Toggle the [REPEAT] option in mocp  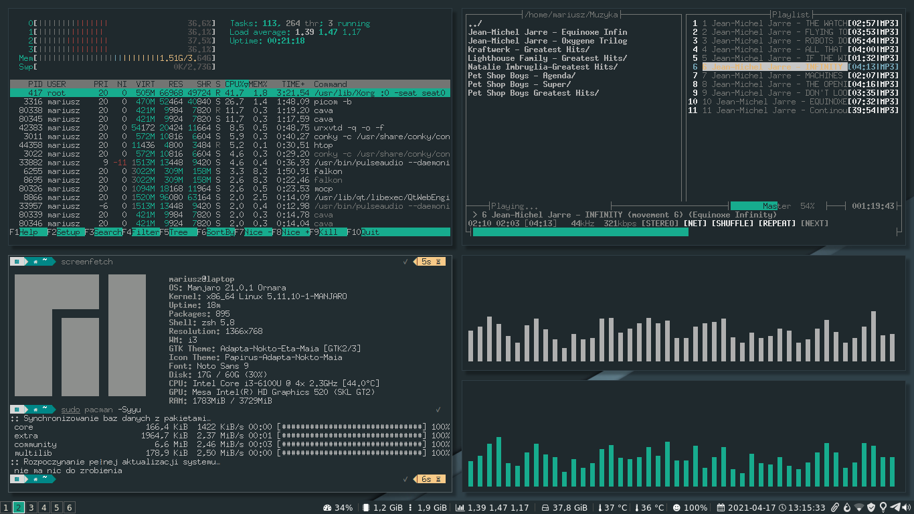pyautogui.click(x=777, y=223)
